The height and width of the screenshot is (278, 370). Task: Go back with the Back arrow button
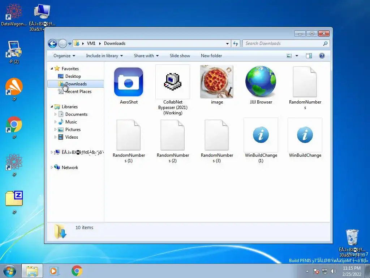[x=52, y=43]
